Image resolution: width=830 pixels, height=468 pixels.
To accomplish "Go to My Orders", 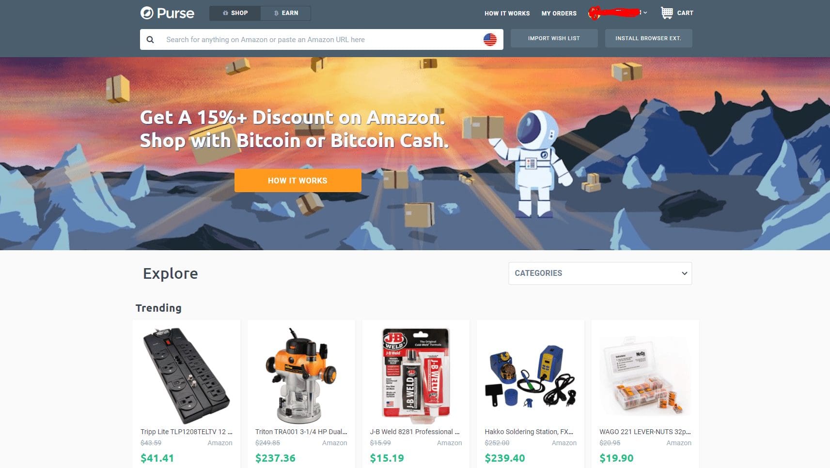I will [x=559, y=14].
